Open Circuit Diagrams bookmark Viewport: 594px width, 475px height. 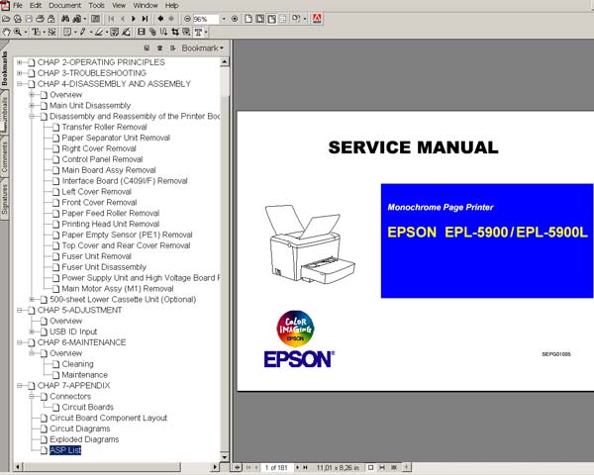click(80, 428)
